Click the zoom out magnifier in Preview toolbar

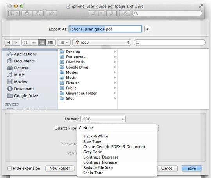click(27, 13)
